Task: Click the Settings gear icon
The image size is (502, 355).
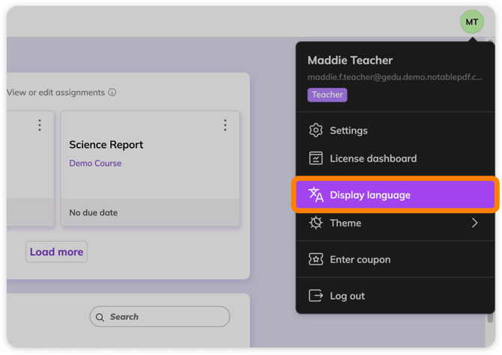Action: pyautogui.click(x=315, y=130)
